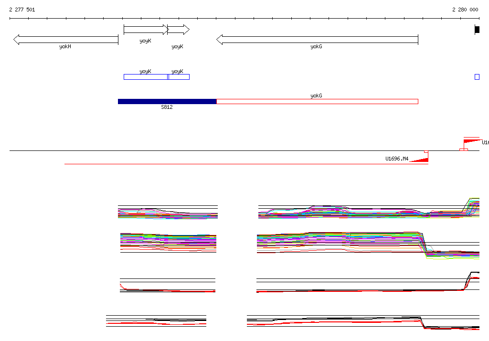Select the dark blue S812 segment bar
This screenshot has width=489, height=341.
167,101
